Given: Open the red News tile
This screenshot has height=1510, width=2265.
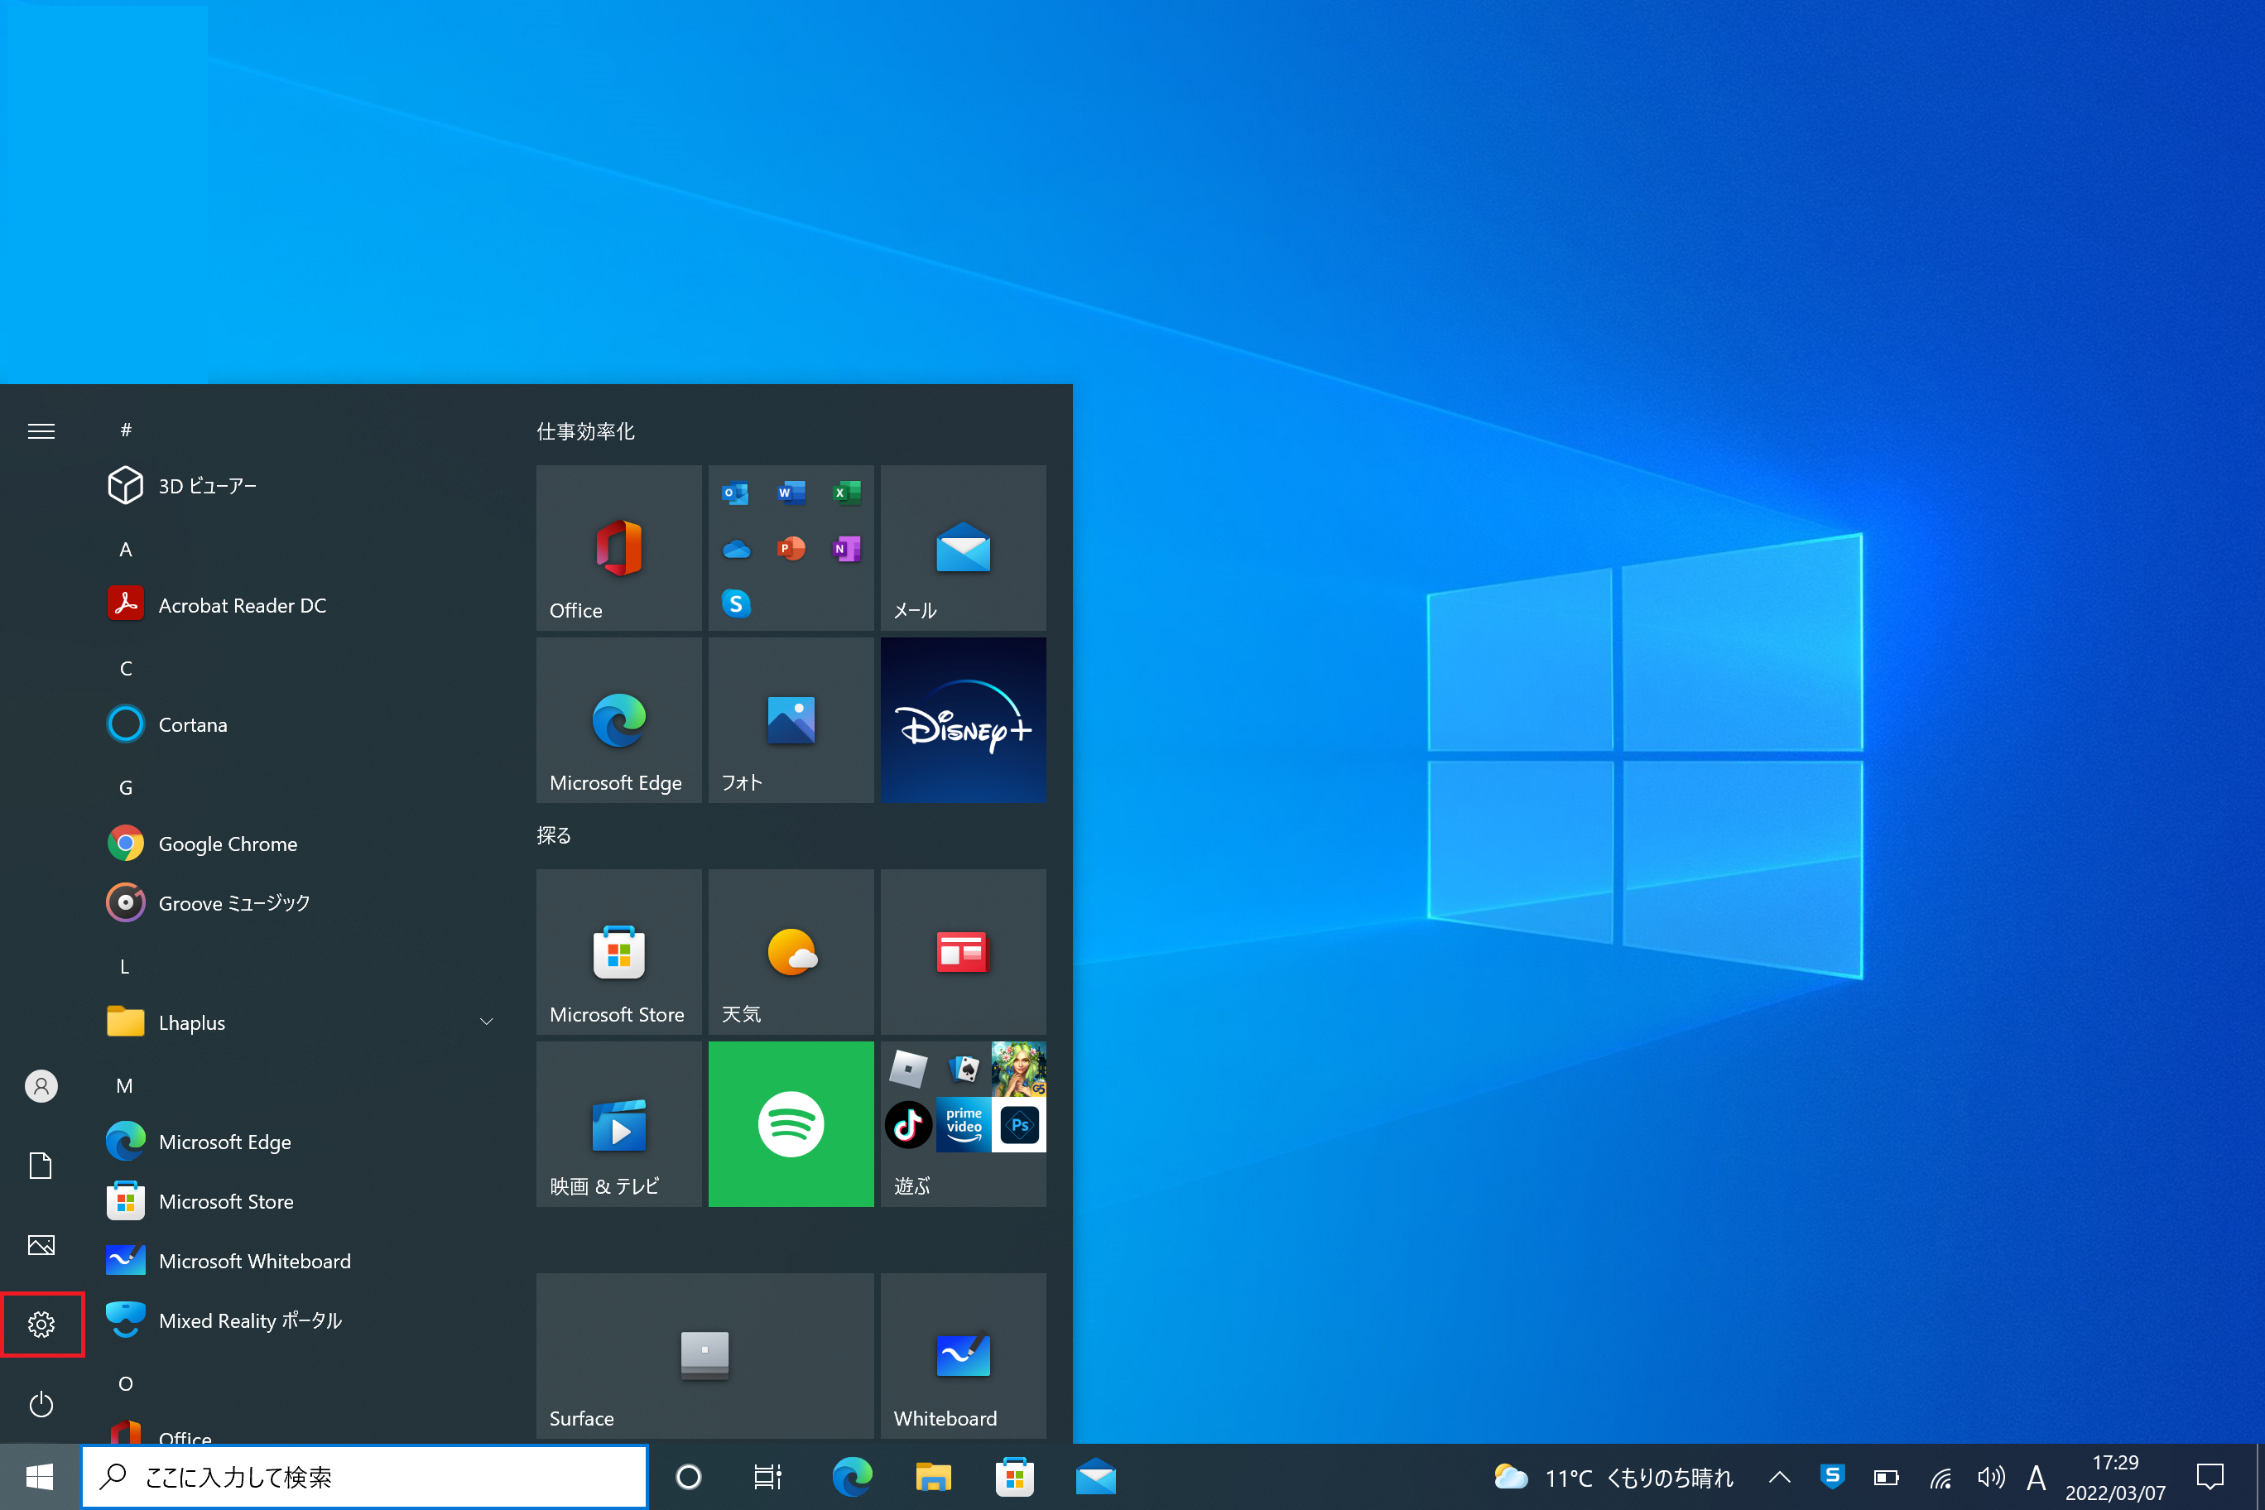Looking at the screenshot, I should coord(963,952).
